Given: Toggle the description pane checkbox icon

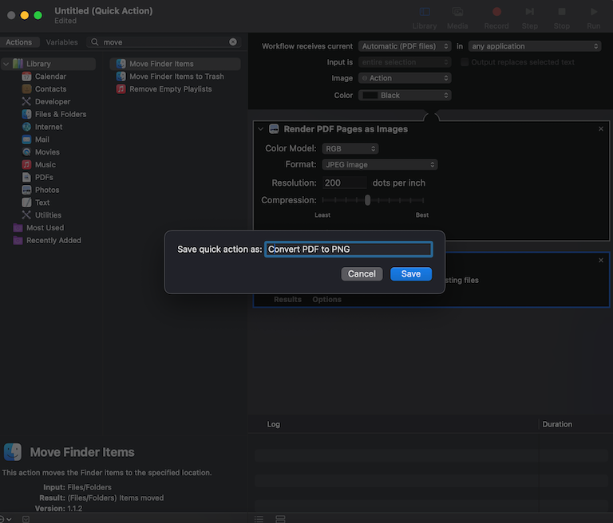Looking at the screenshot, I should 26,519.
